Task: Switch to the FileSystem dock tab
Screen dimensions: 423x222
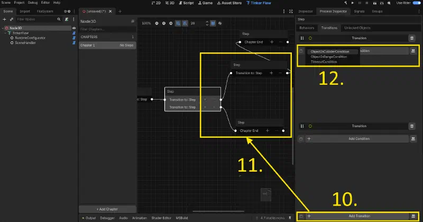Action: 45,11
